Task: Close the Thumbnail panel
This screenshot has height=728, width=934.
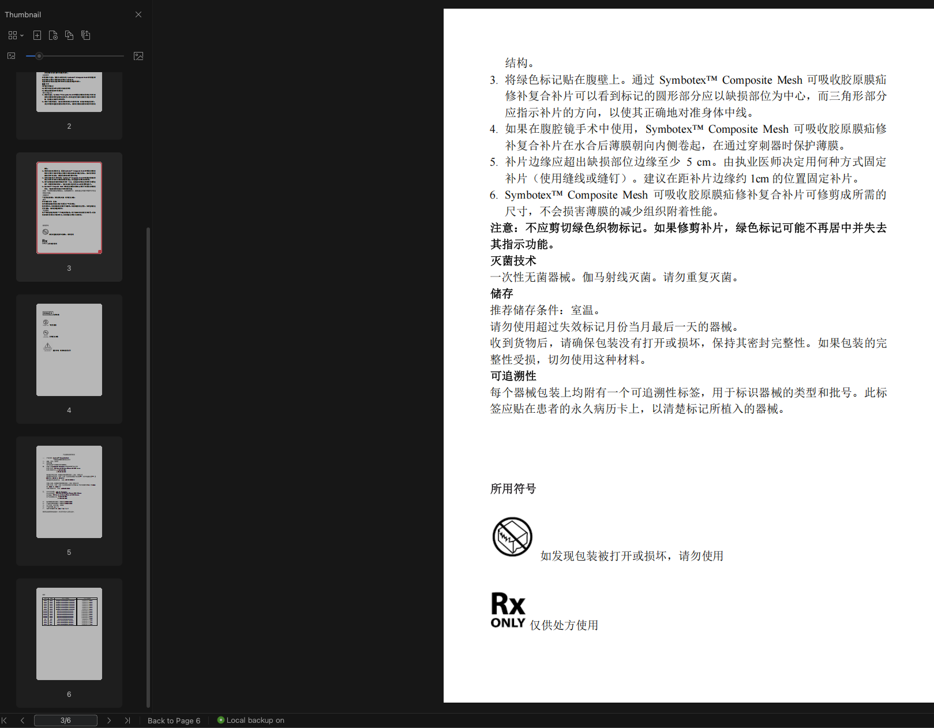Action: coord(138,14)
